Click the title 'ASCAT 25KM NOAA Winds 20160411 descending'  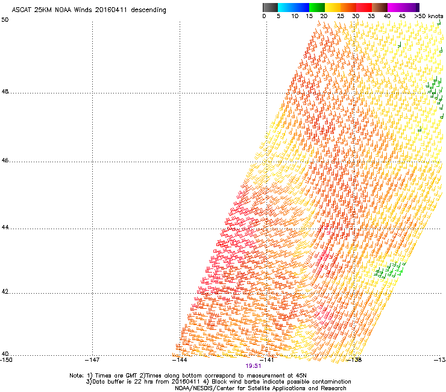point(89,10)
